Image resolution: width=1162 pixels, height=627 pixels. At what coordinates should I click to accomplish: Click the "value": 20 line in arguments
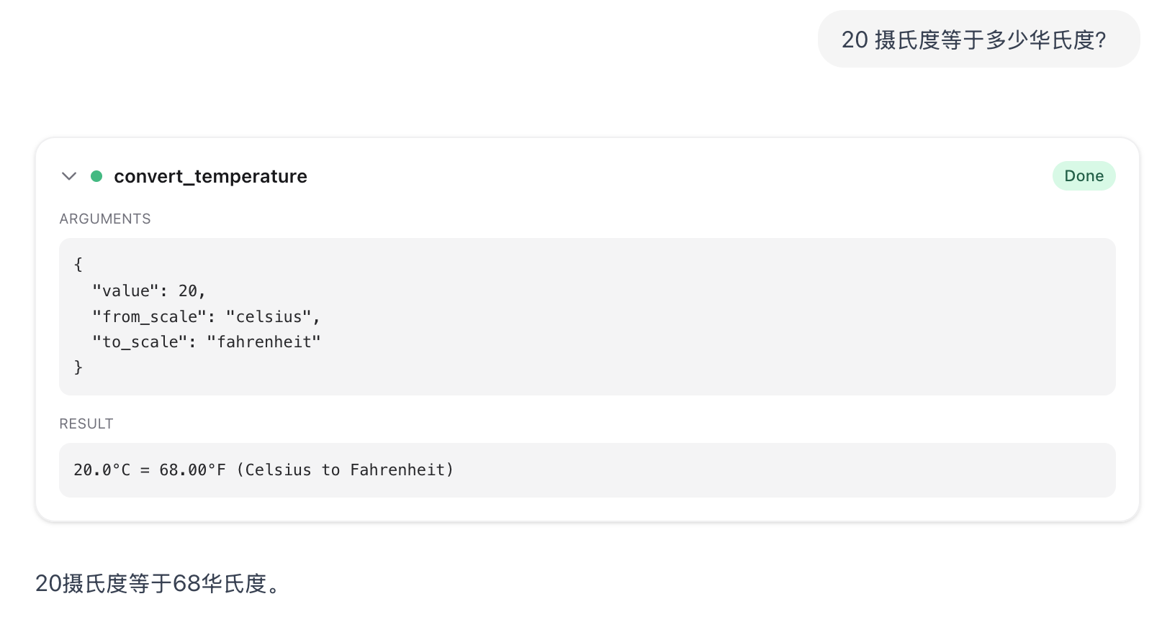(x=149, y=290)
